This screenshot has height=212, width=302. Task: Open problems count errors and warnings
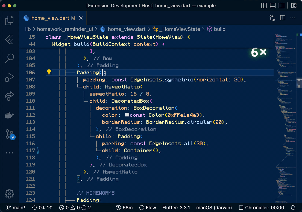pyautogui.click(x=75, y=208)
